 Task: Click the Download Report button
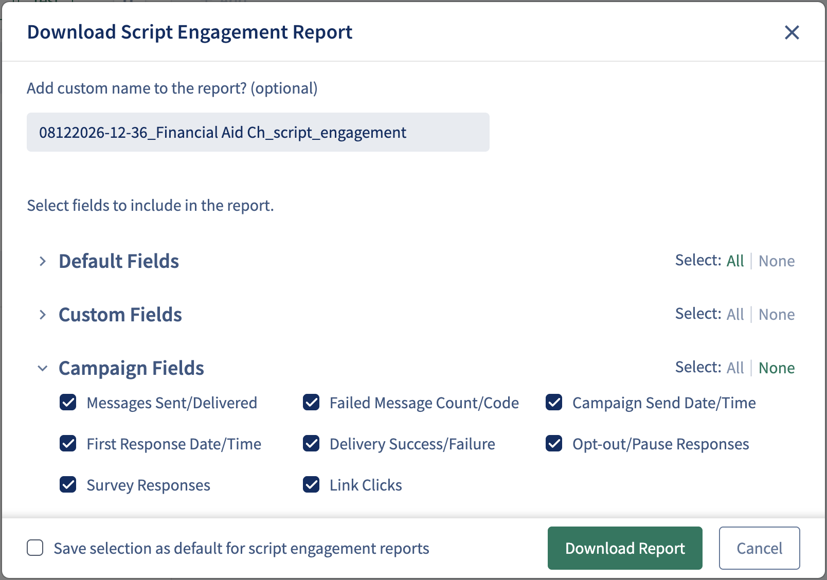625,548
